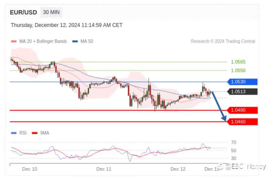Click the red 9MA legend swatch
269x178 pixels.
(x=35, y=133)
